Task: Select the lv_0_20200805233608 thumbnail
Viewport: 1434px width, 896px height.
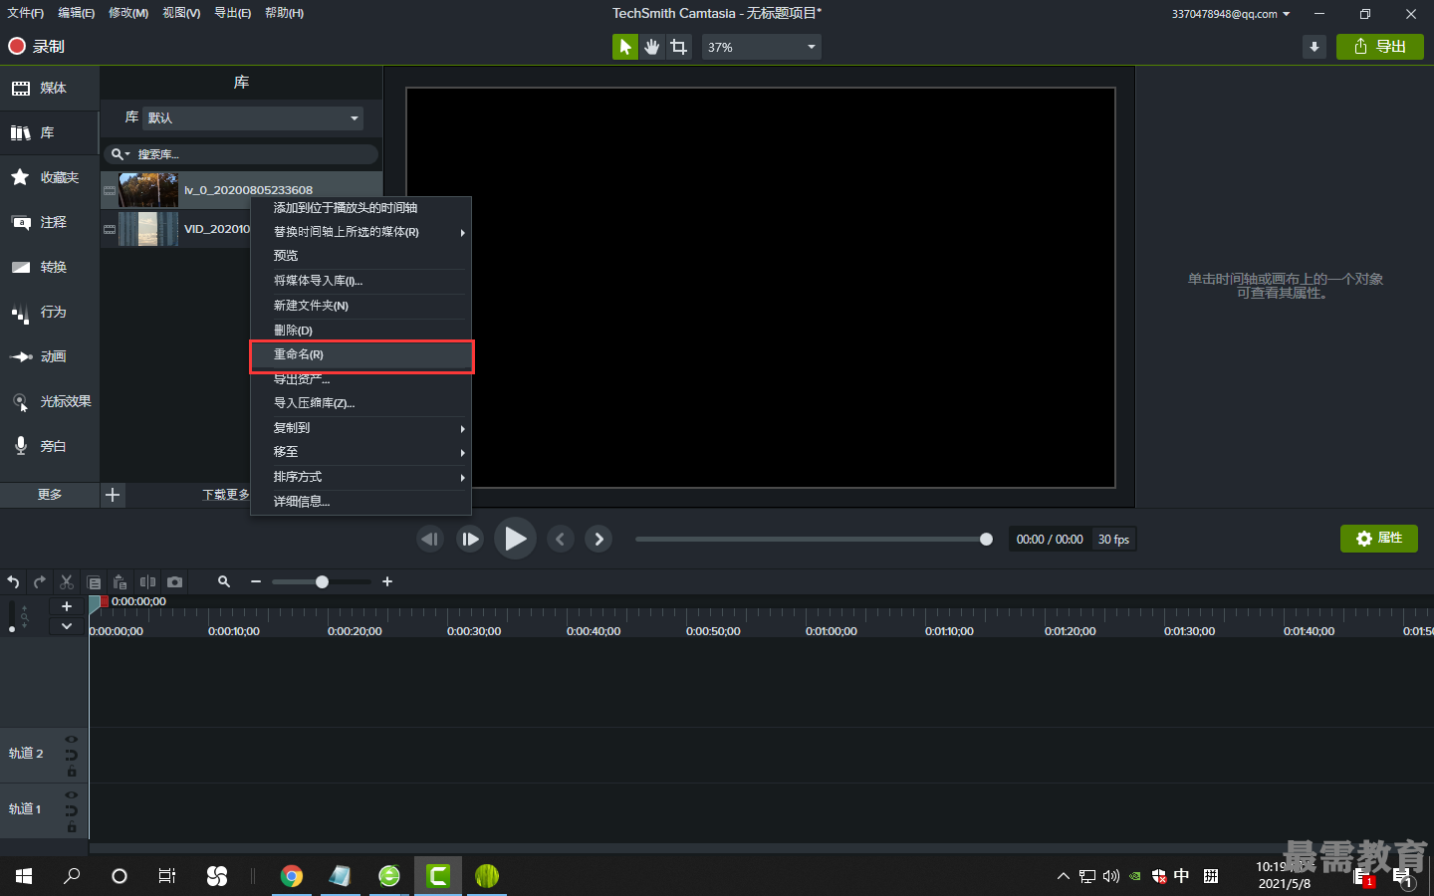Action: tap(148, 189)
